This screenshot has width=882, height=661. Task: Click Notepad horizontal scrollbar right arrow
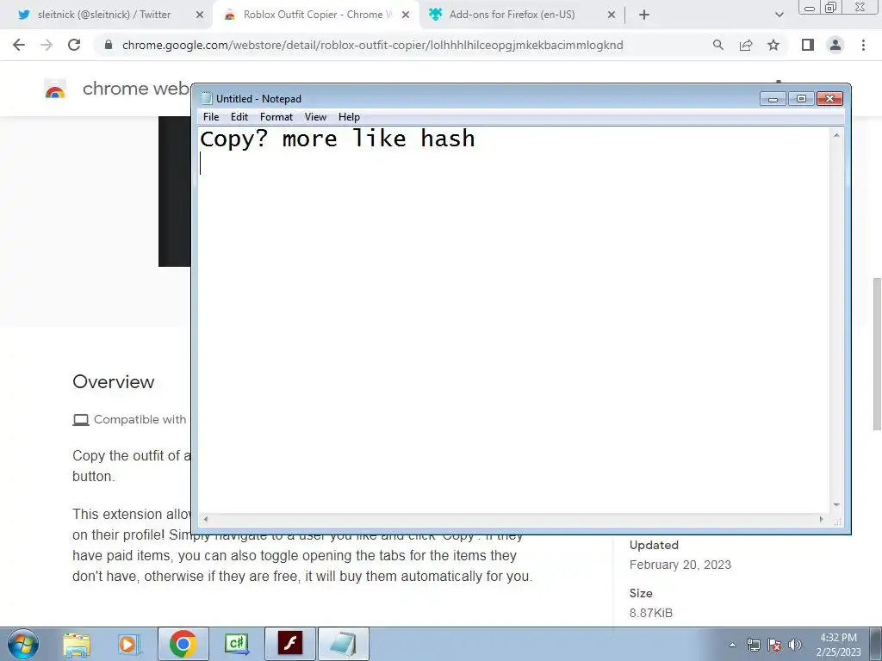pos(821,519)
